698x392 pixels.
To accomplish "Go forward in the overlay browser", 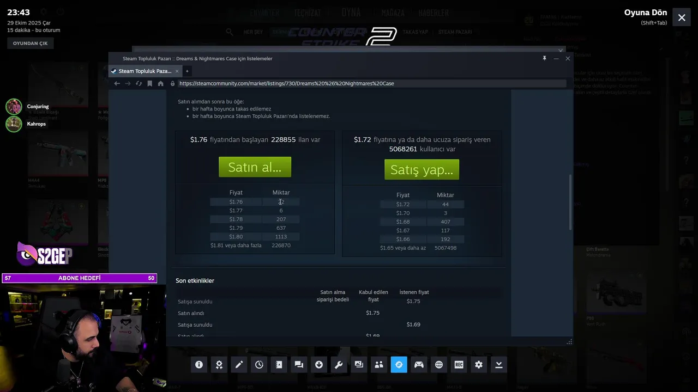I will [x=128, y=83].
